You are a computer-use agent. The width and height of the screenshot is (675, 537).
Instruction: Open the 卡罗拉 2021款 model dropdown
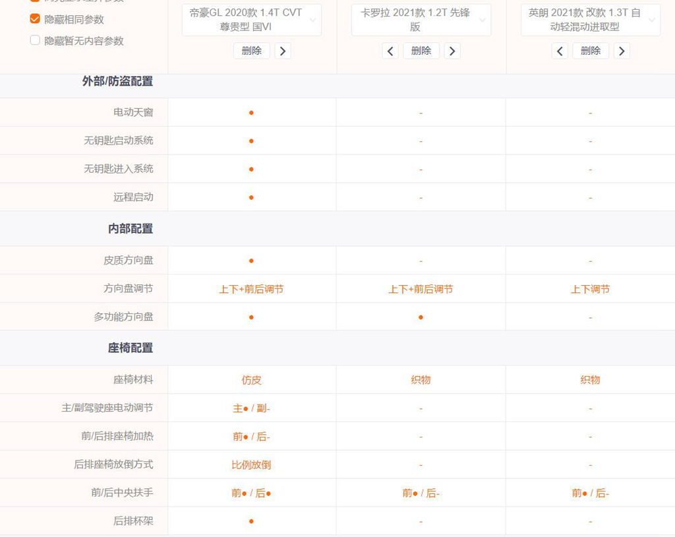tap(421, 20)
